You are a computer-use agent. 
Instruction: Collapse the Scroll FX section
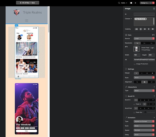click(154, 96)
